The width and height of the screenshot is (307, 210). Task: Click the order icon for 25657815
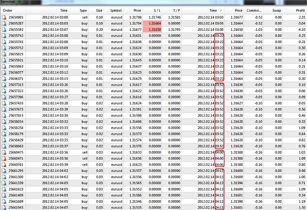[x=4, y=116]
